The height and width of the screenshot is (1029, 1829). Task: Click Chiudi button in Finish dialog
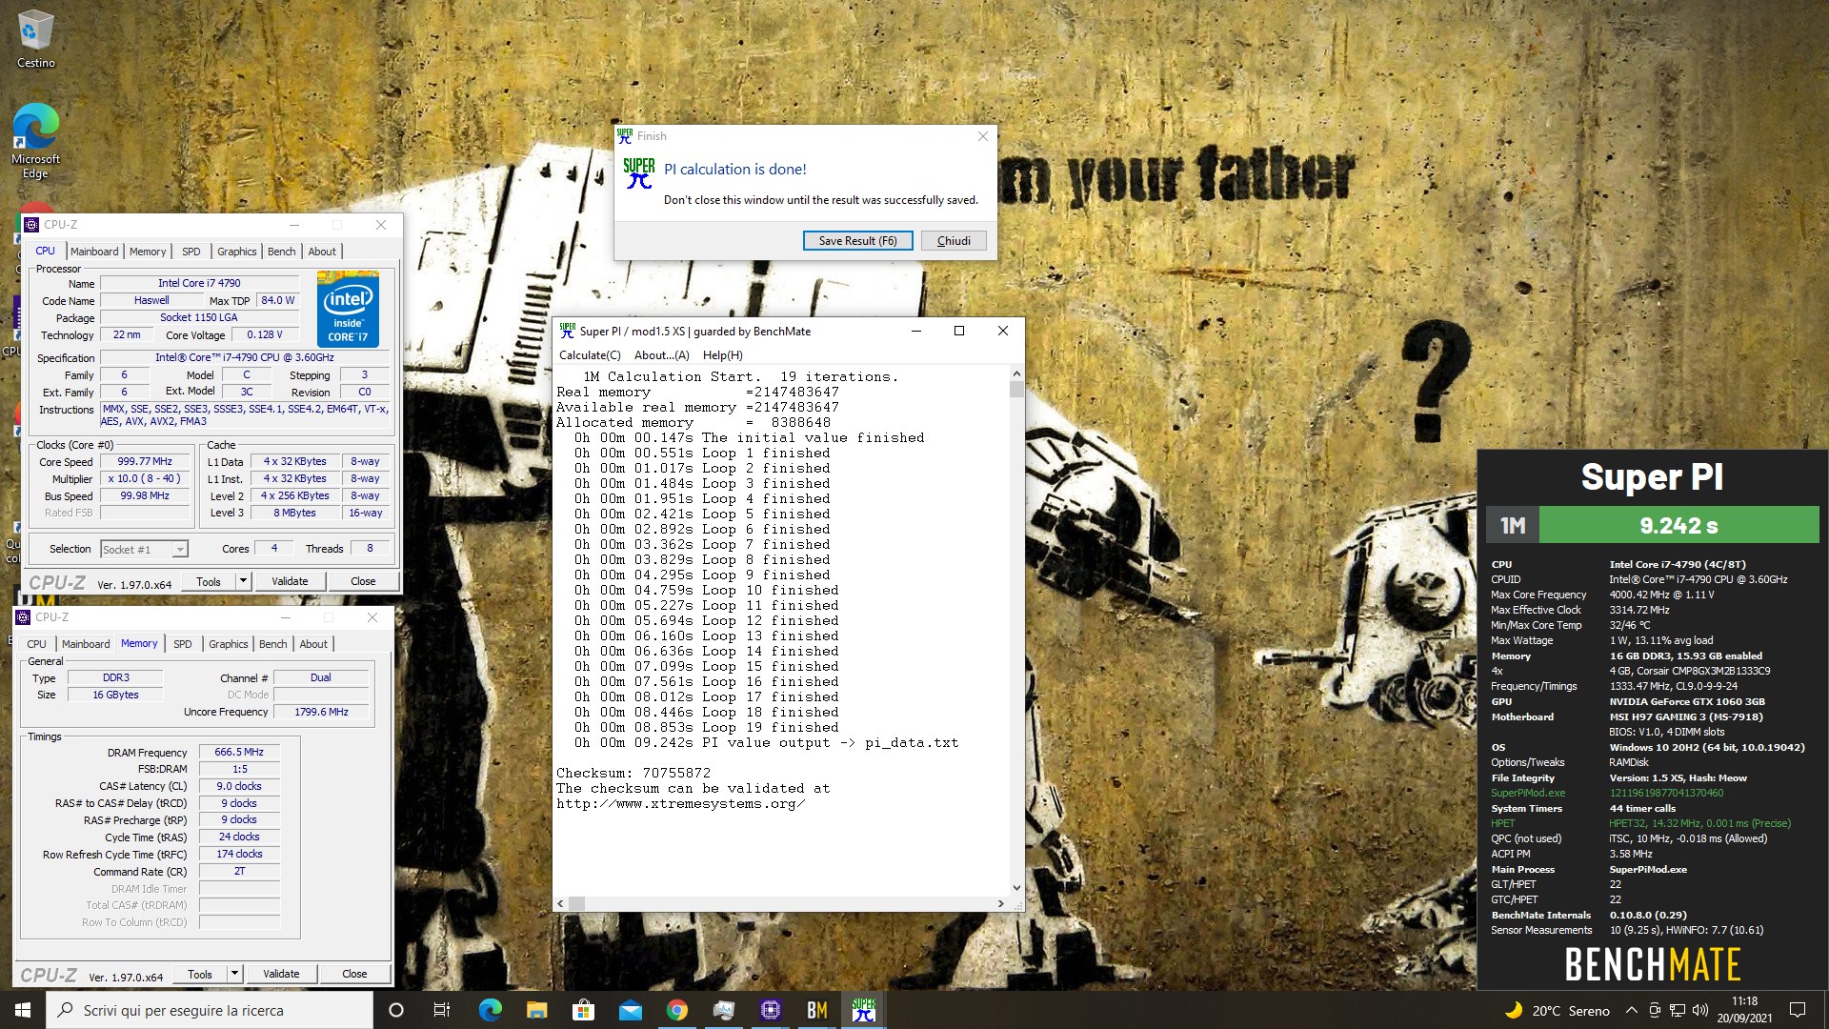click(954, 241)
